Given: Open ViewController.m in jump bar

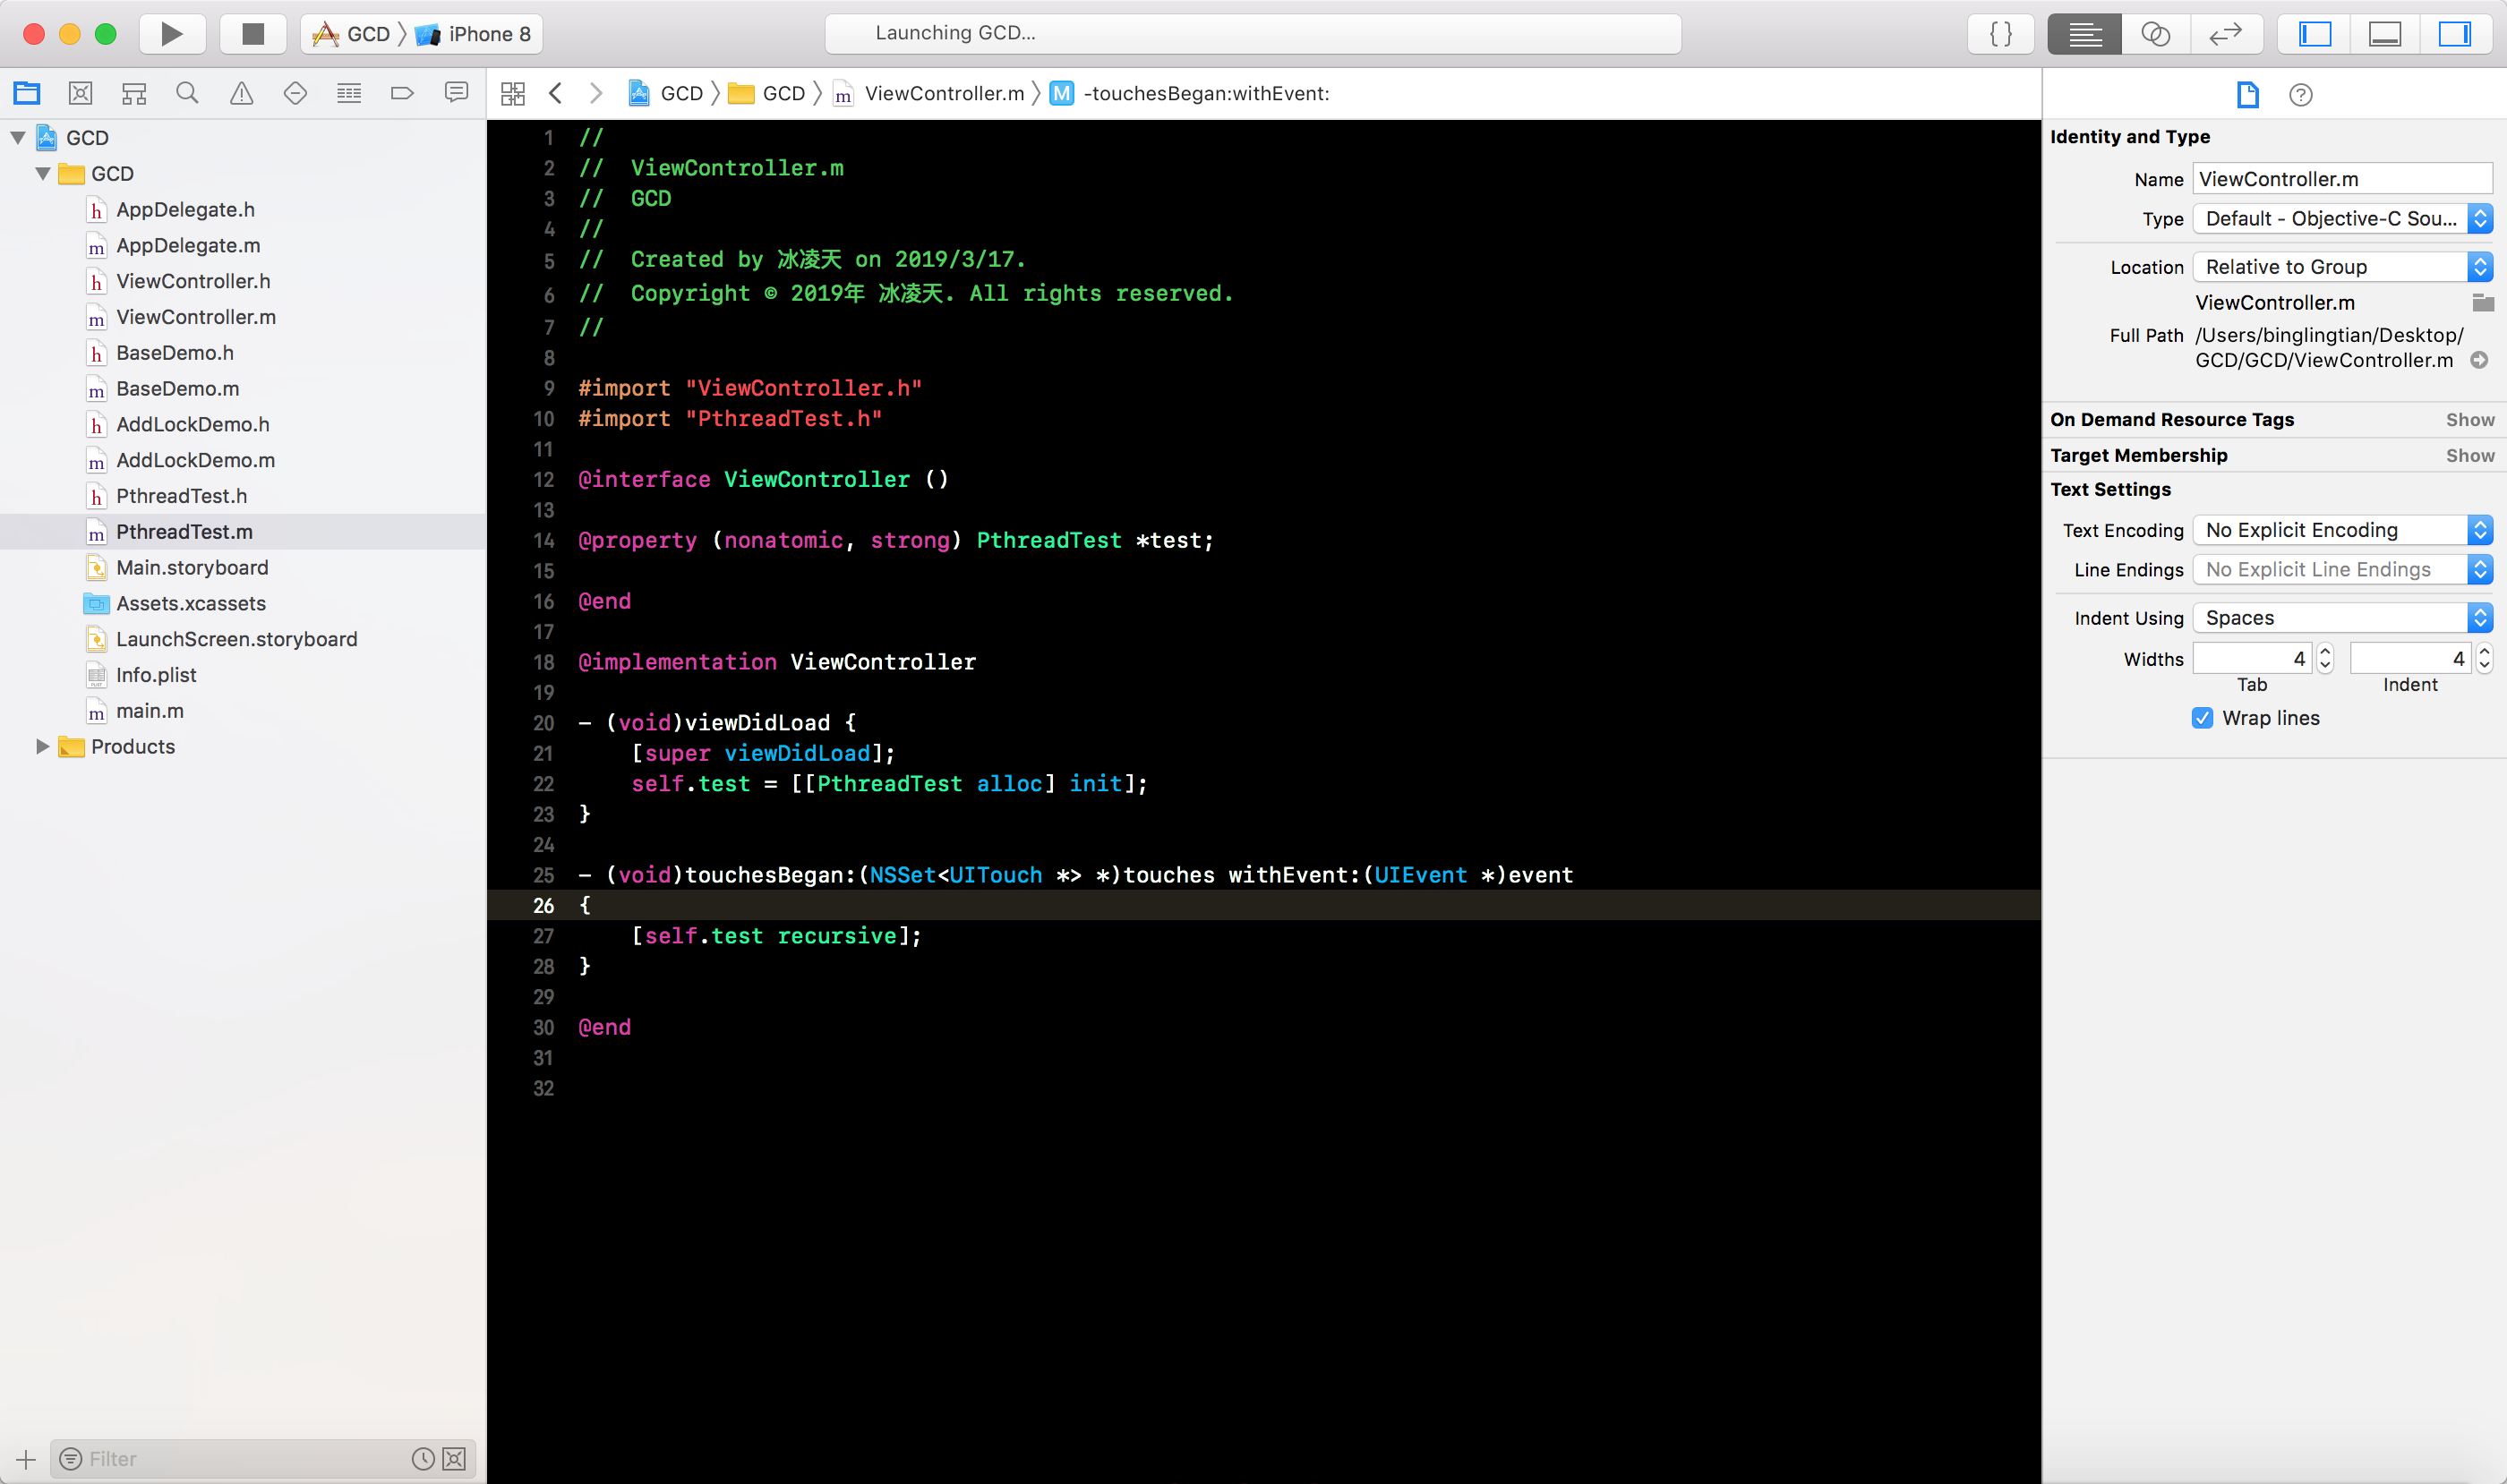Looking at the screenshot, I should [929, 93].
